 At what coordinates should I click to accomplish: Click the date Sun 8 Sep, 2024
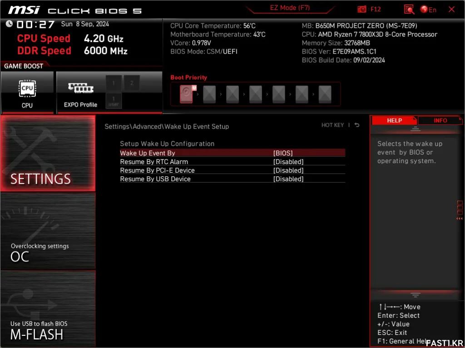click(x=85, y=24)
